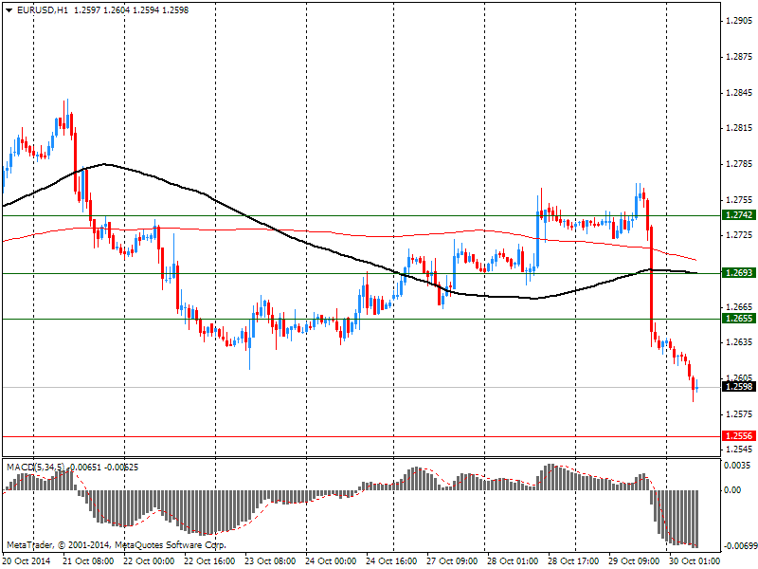This screenshot has height=569, width=758.
Task: Click the MACD(5,34,5) indicator label
Action: (x=35, y=467)
